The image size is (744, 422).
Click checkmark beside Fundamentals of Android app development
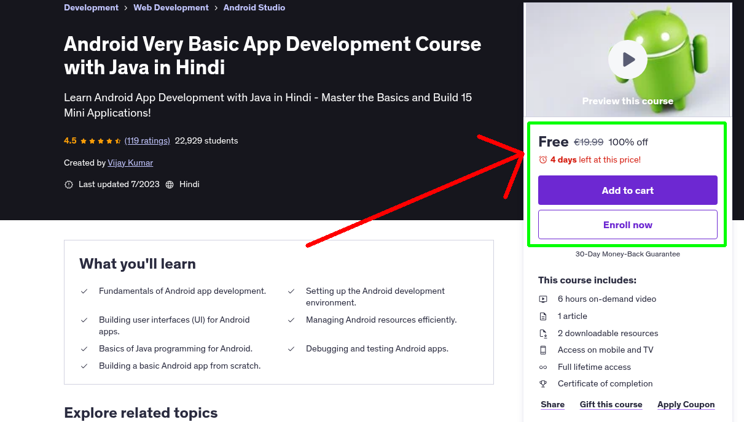click(x=84, y=291)
